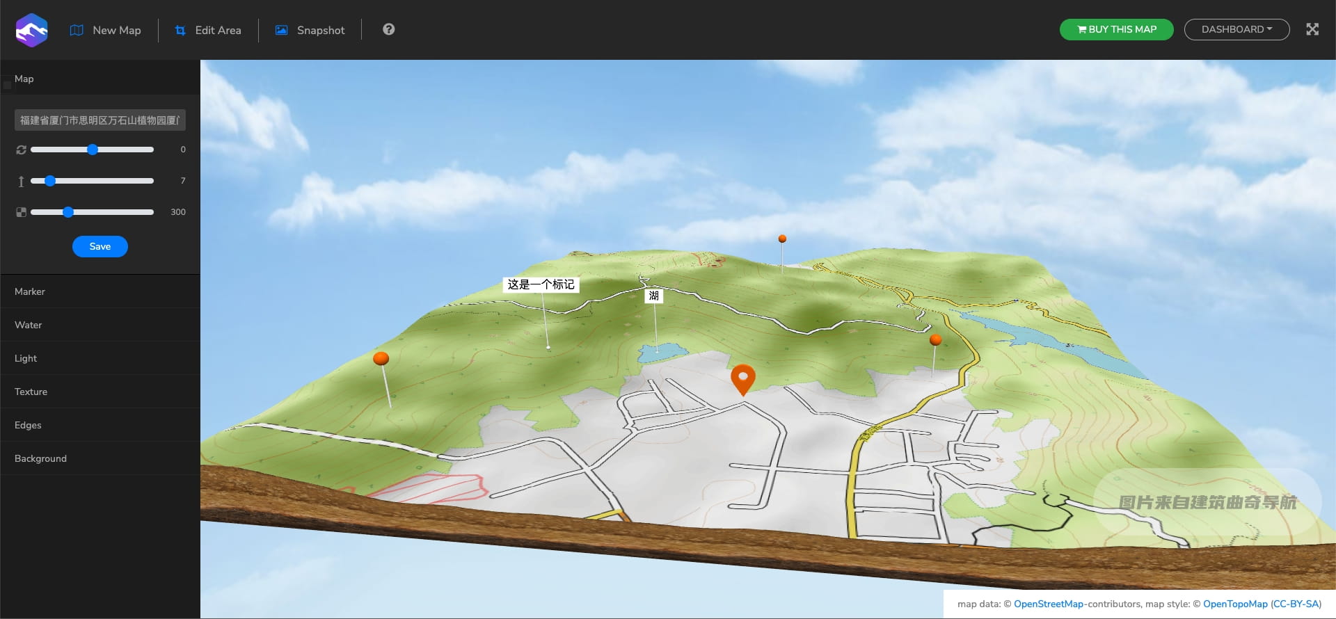Adjust the resolution slider set to 300
This screenshot has height=619, width=1336.
pos(92,212)
